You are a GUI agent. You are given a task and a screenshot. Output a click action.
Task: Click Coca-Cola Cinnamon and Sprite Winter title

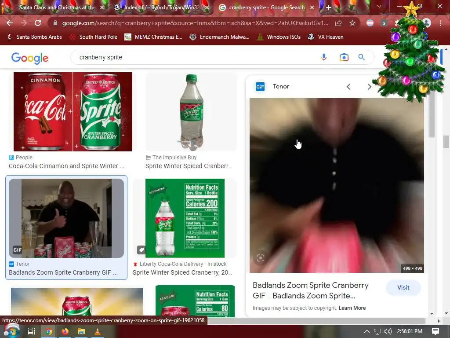click(67, 166)
